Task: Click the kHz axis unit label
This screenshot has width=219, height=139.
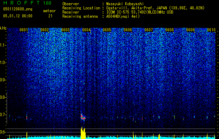Action: point(3,28)
